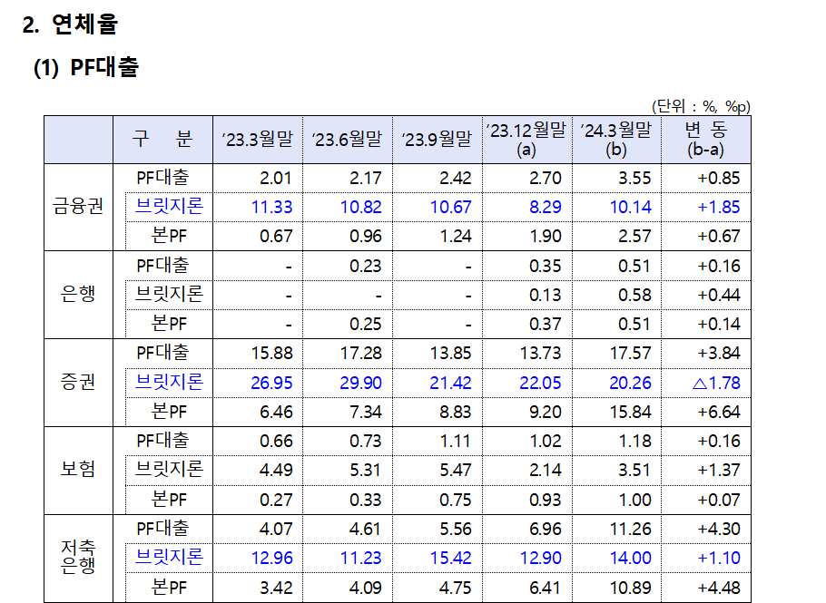The width and height of the screenshot is (826, 603).
Task: Select the '23.6월말 column header
Action: tap(347, 140)
